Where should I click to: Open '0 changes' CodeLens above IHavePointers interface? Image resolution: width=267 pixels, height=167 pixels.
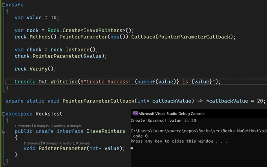tap(41, 126)
